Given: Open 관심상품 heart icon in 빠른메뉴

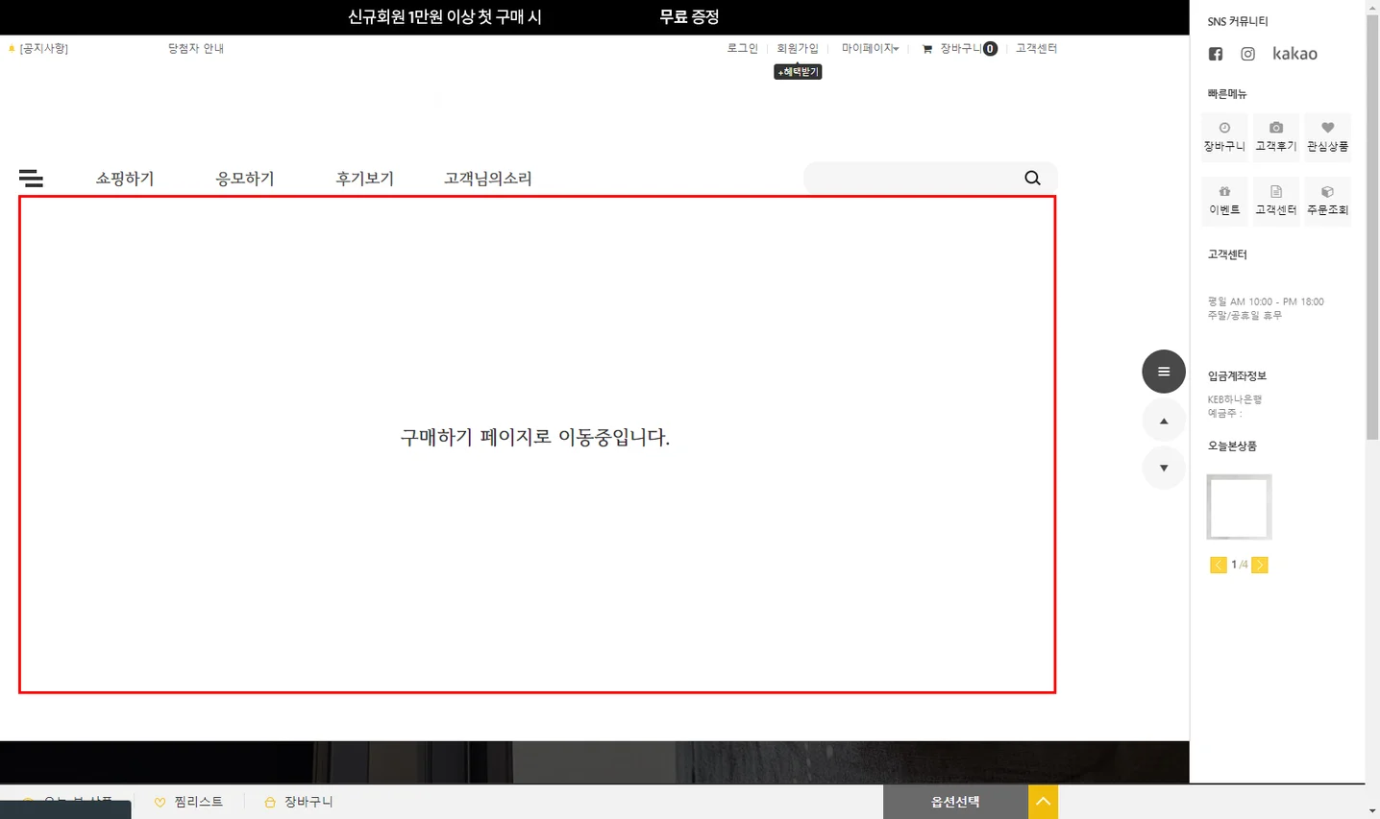Looking at the screenshot, I should [1327, 136].
